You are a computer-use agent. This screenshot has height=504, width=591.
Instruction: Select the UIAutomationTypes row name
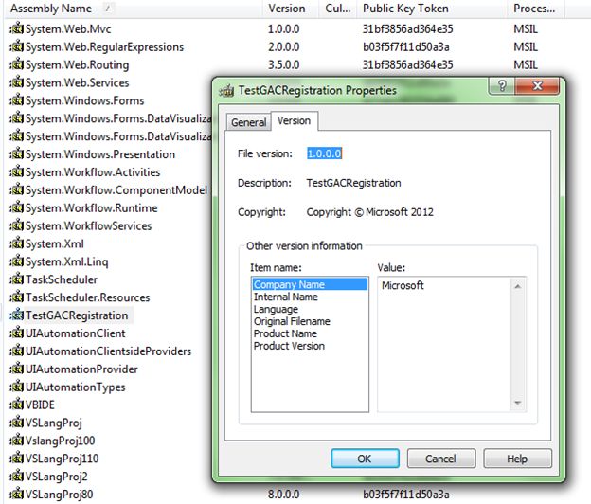76,387
